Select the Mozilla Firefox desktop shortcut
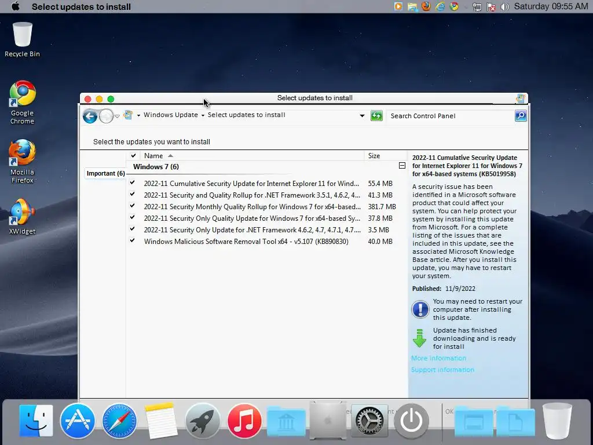Screen dimensions: 593x445 tap(23, 161)
